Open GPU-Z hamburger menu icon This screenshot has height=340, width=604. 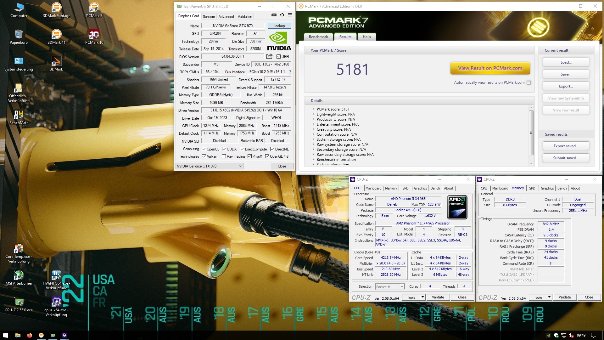(x=290, y=15)
